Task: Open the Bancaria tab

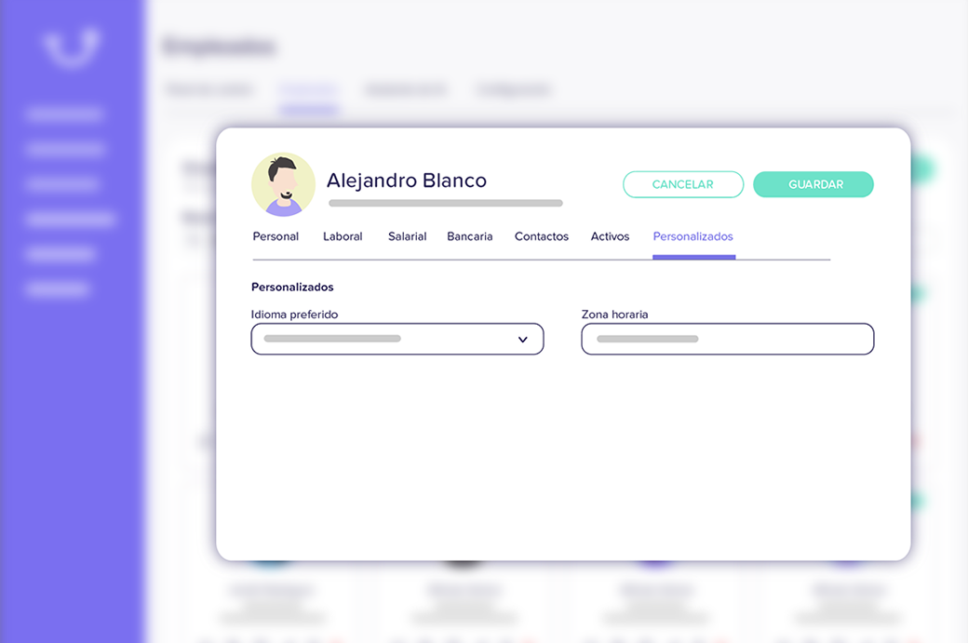Action: point(470,236)
